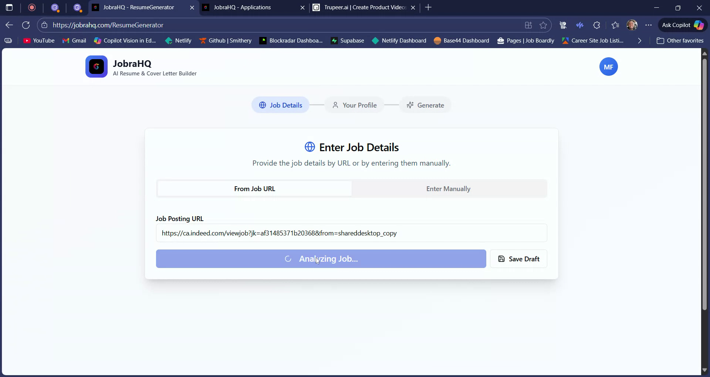Click the Supabase bookmark icon
710x377 pixels.
335,41
